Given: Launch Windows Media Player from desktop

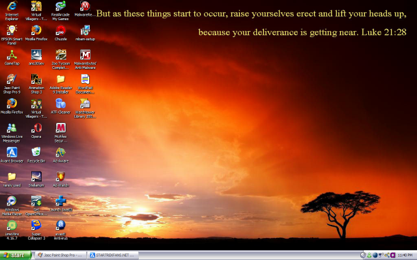Looking at the screenshot, I should (11, 201).
